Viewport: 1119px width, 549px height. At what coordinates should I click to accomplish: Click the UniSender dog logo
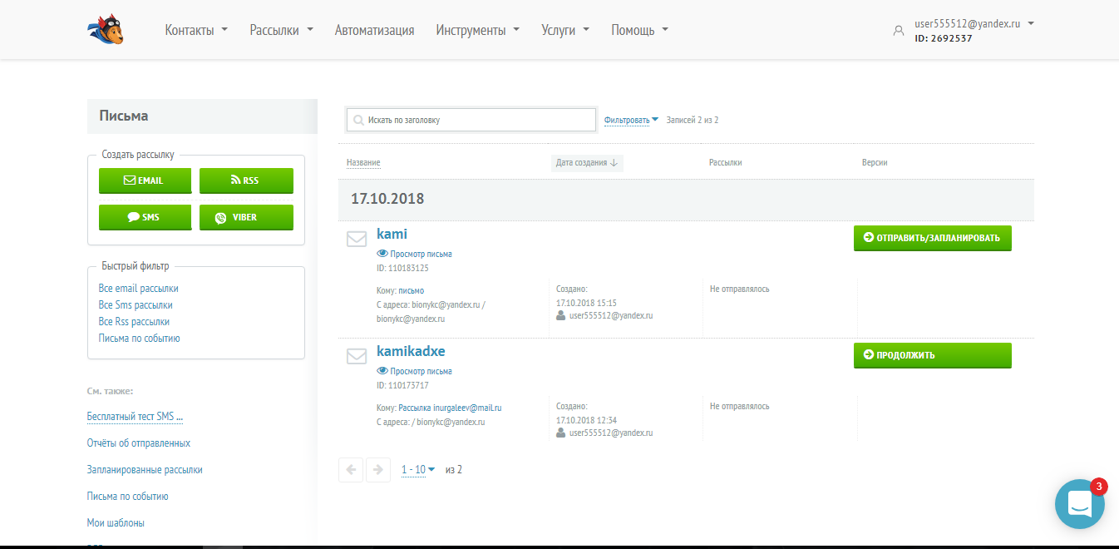point(106,30)
